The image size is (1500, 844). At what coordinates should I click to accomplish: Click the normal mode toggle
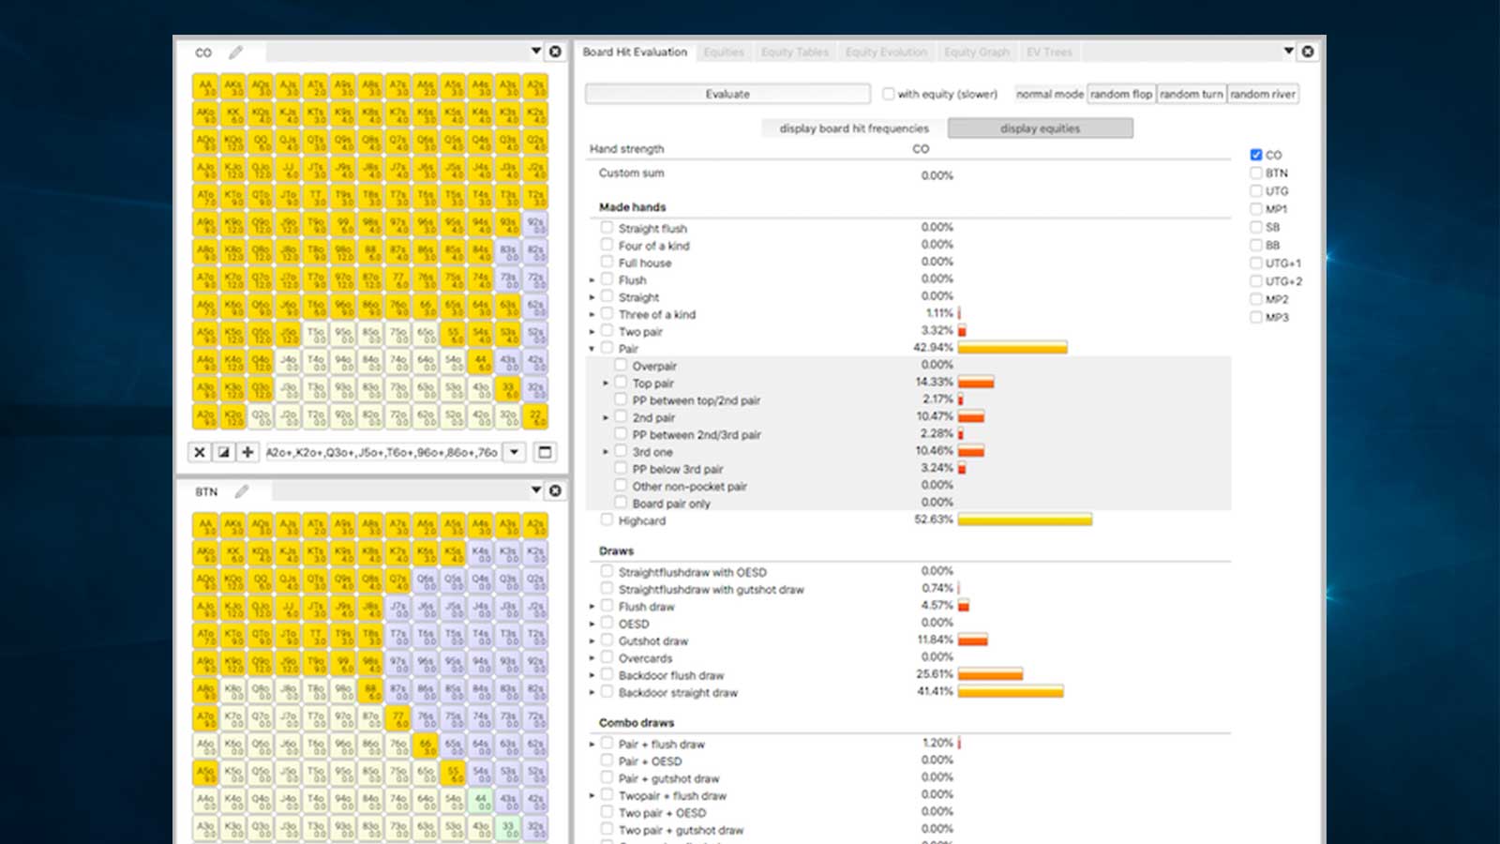point(1050,94)
